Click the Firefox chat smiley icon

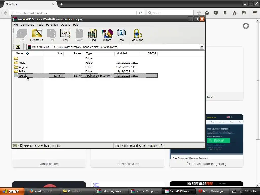coord(243,13)
